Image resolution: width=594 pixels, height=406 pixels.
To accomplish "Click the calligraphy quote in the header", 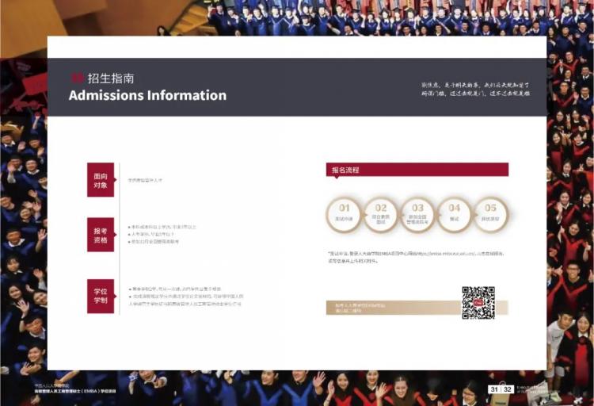I will [x=475, y=89].
